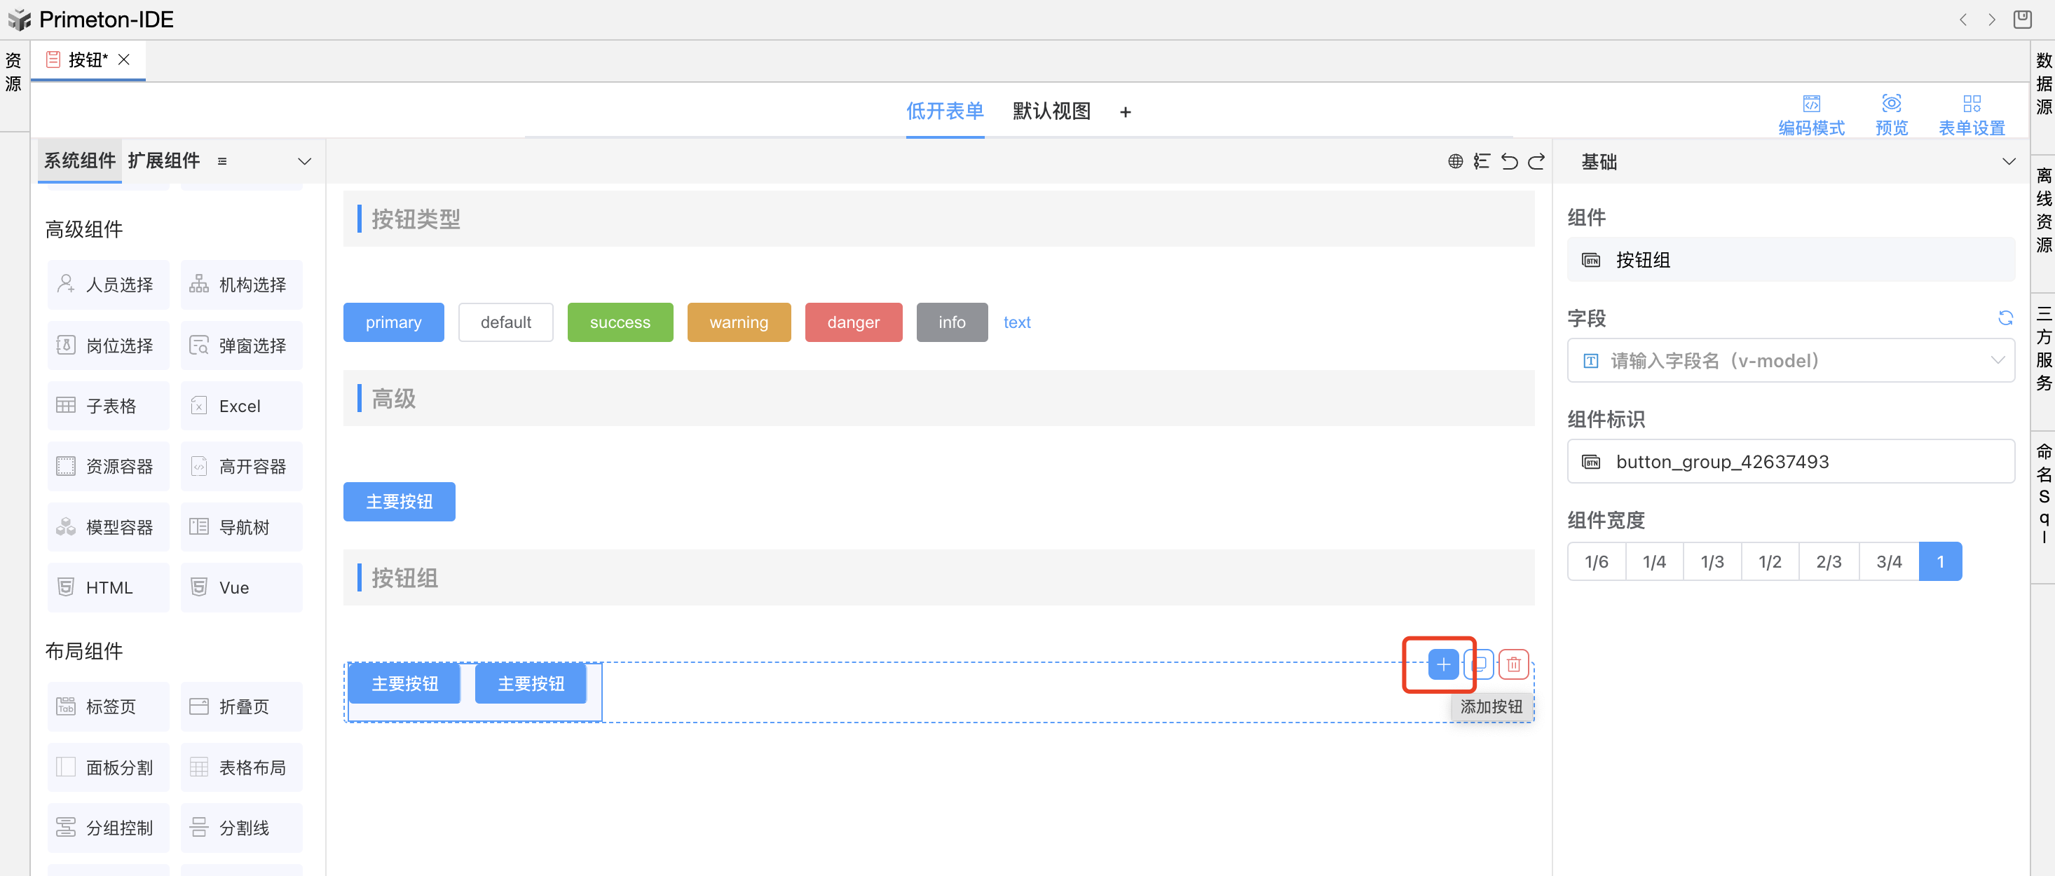Image resolution: width=2055 pixels, height=876 pixels.
Task: Select component width 3/4
Action: coord(1888,561)
